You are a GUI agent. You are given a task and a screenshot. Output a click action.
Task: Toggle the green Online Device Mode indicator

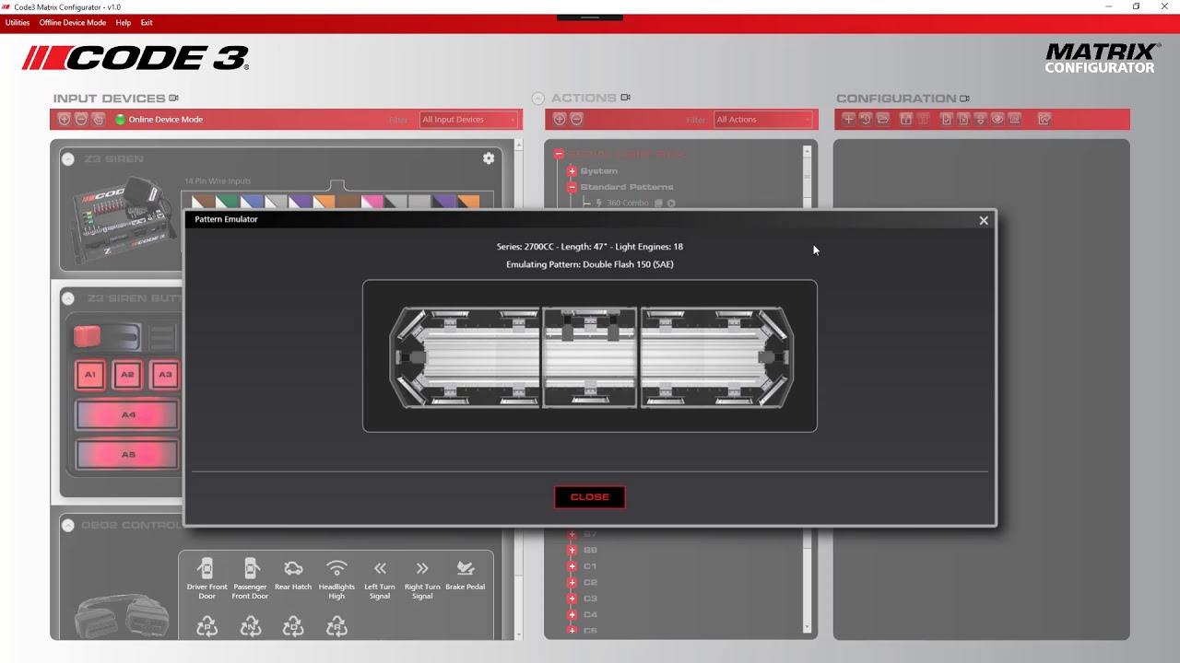(x=120, y=120)
